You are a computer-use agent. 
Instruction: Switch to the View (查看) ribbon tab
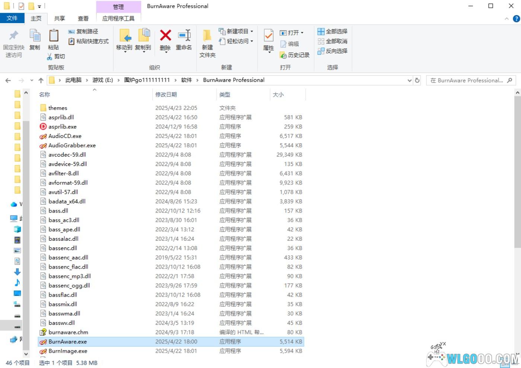pos(83,18)
